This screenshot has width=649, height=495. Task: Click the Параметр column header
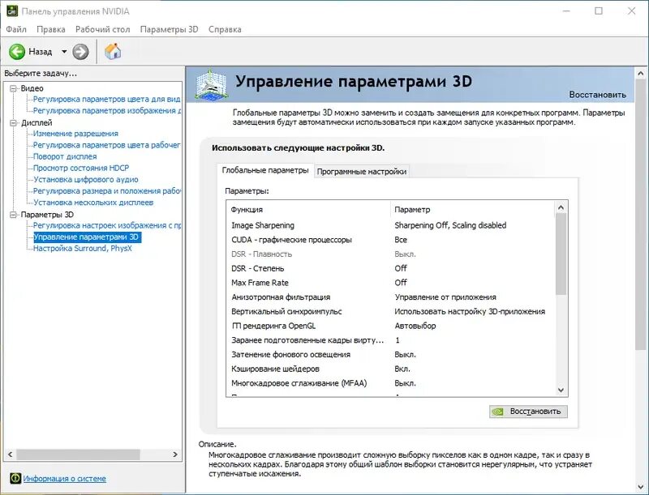point(472,210)
